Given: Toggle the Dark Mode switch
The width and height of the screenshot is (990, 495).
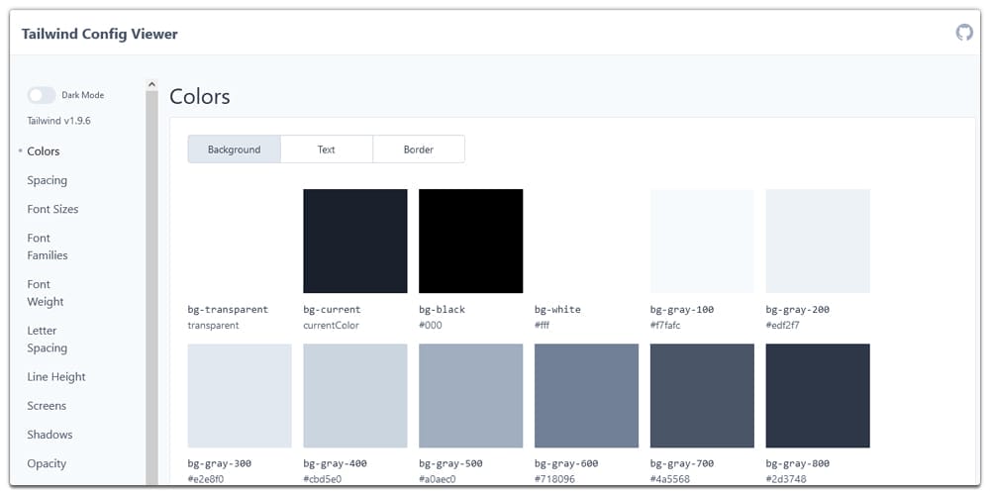Looking at the screenshot, I should coord(42,95).
